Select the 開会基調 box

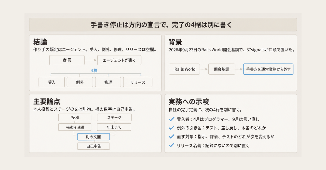tap(222, 69)
